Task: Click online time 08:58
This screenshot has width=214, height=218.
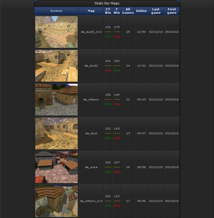Action: 141,167
